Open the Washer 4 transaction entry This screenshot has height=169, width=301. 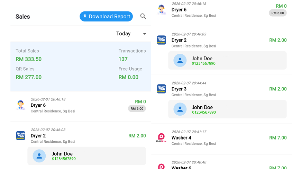tap(181, 138)
